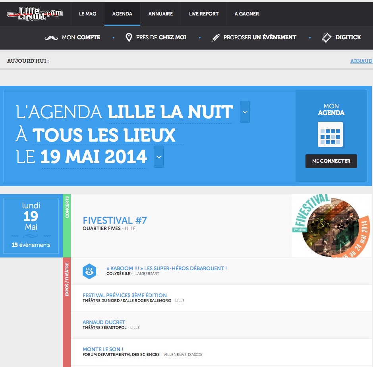373x367 pixels.
Task: Open MON COMPTE
Action: tap(81, 37)
